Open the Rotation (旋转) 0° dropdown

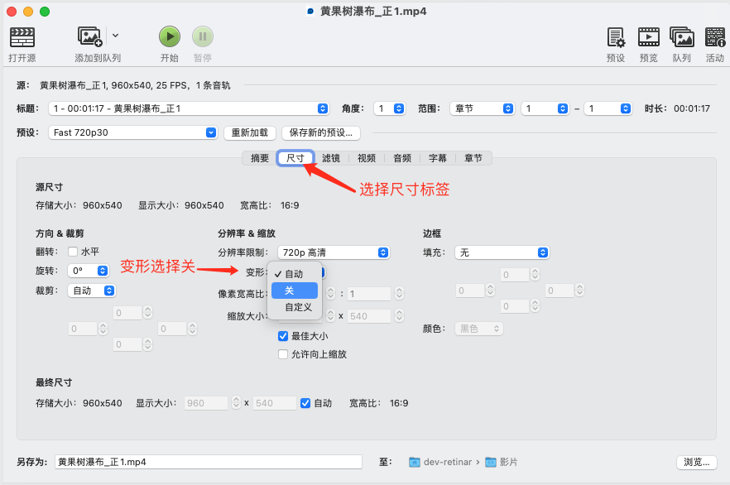pyautogui.click(x=89, y=271)
